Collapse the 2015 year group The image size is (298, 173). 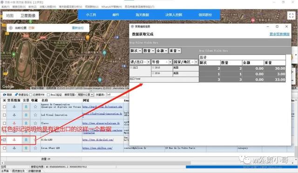click(x=153, y=67)
